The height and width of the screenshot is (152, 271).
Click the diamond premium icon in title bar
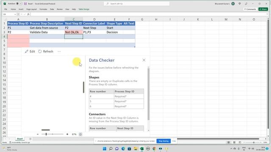click(240, 4)
